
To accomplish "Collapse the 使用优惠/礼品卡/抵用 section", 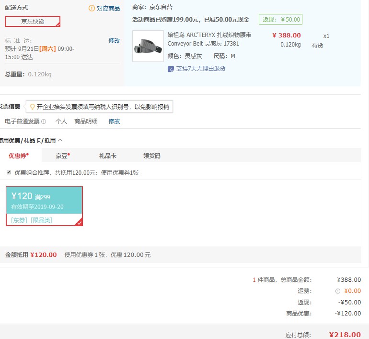I will click(60, 141).
